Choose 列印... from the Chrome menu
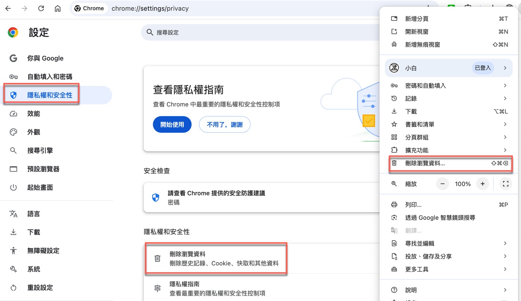Image resolution: width=521 pixels, height=301 pixels. point(449,205)
